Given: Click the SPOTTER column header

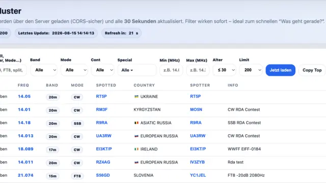Looking at the screenshot, I should (200, 85).
